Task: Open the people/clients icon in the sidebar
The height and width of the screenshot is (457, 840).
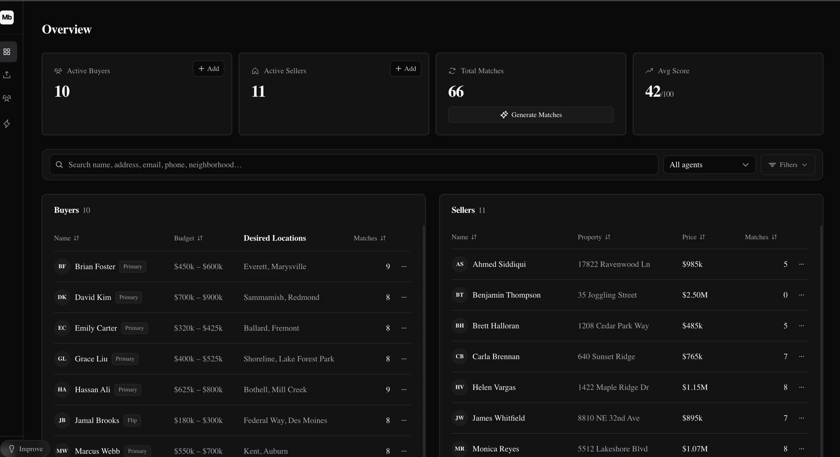Action: point(7,98)
